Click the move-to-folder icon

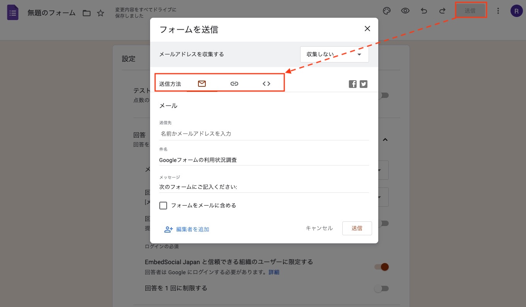(x=87, y=13)
